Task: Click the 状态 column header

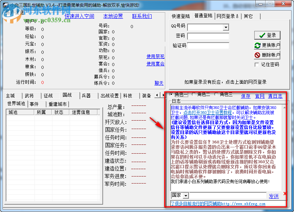Action: [x=60, y=112]
